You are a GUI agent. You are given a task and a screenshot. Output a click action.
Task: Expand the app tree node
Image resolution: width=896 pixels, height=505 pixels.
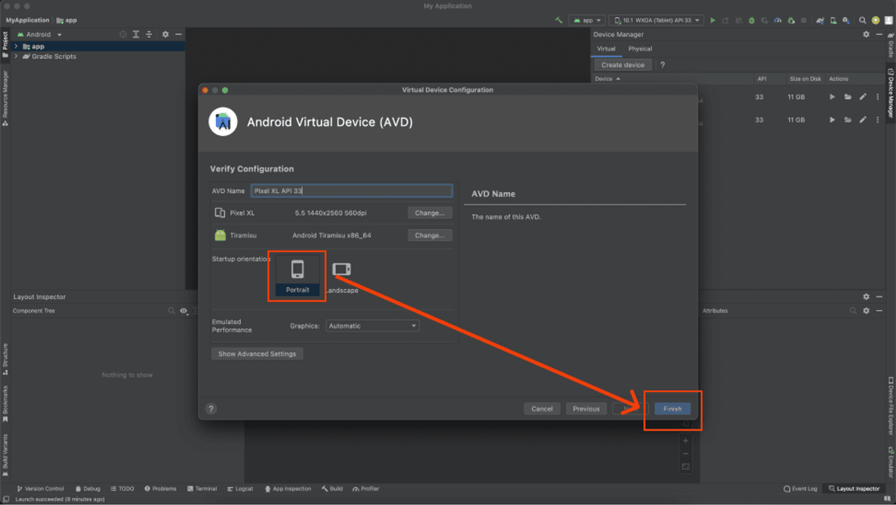pyautogui.click(x=16, y=46)
